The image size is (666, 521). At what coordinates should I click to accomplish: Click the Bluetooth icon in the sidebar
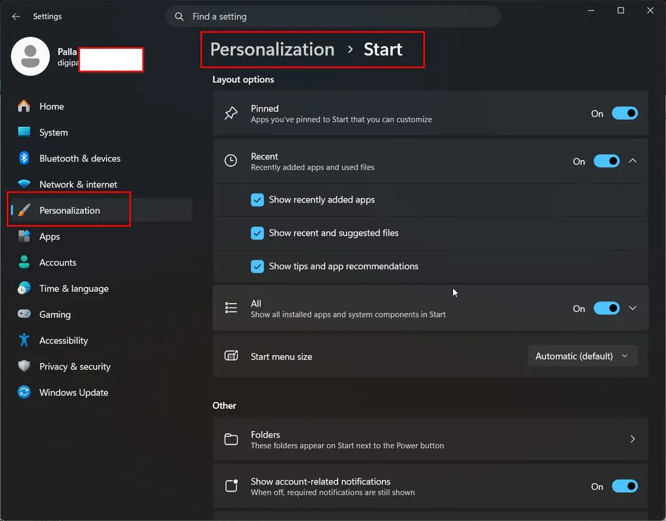tap(24, 158)
